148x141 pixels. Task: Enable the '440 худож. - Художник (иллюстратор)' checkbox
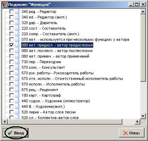pos(12,101)
